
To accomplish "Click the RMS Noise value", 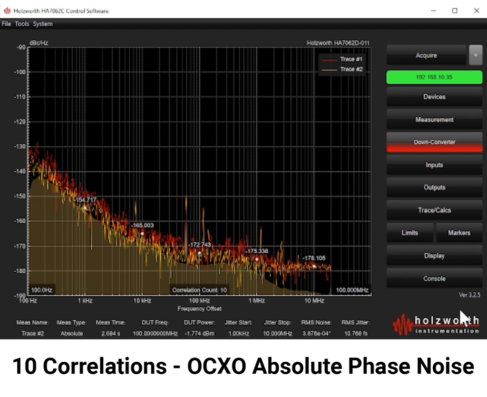I will tap(316, 334).
